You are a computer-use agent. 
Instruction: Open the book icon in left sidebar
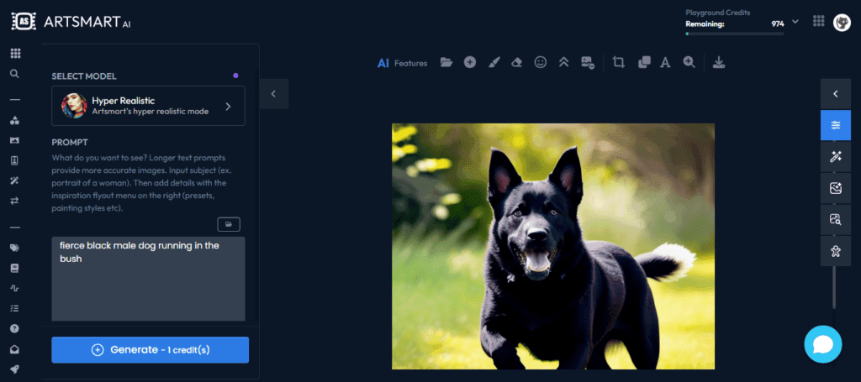[x=15, y=268]
